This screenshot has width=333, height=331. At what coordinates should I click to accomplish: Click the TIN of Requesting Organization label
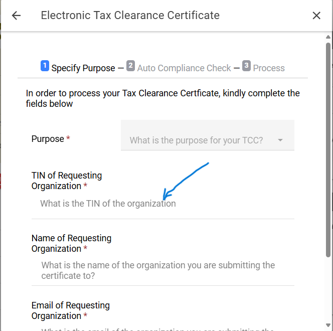[66, 181]
